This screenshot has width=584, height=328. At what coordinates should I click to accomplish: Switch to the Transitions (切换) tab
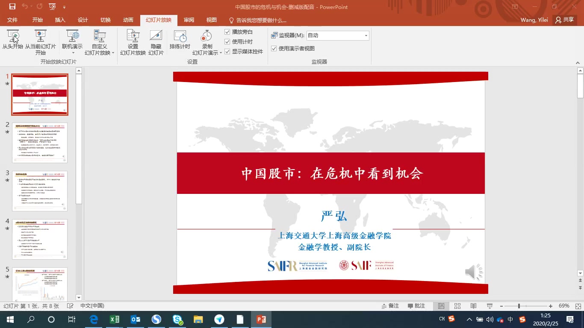[x=106, y=20]
